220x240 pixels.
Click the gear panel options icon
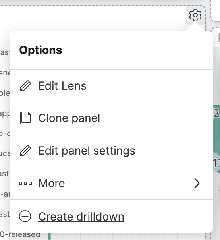pyautogui.click(x=195, y=15)
